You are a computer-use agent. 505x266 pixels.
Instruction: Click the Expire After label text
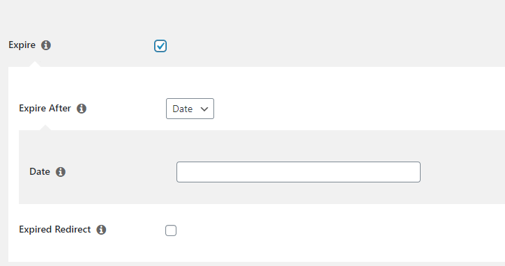(x=45, y=109)
